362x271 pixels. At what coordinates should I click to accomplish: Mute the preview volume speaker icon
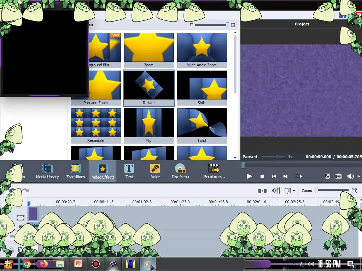point(350,176)
